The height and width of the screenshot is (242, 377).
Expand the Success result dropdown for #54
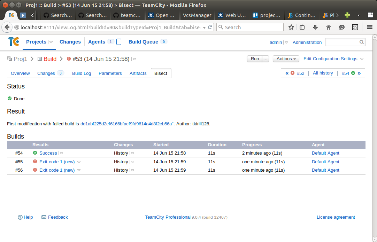(x=62, y=153)
